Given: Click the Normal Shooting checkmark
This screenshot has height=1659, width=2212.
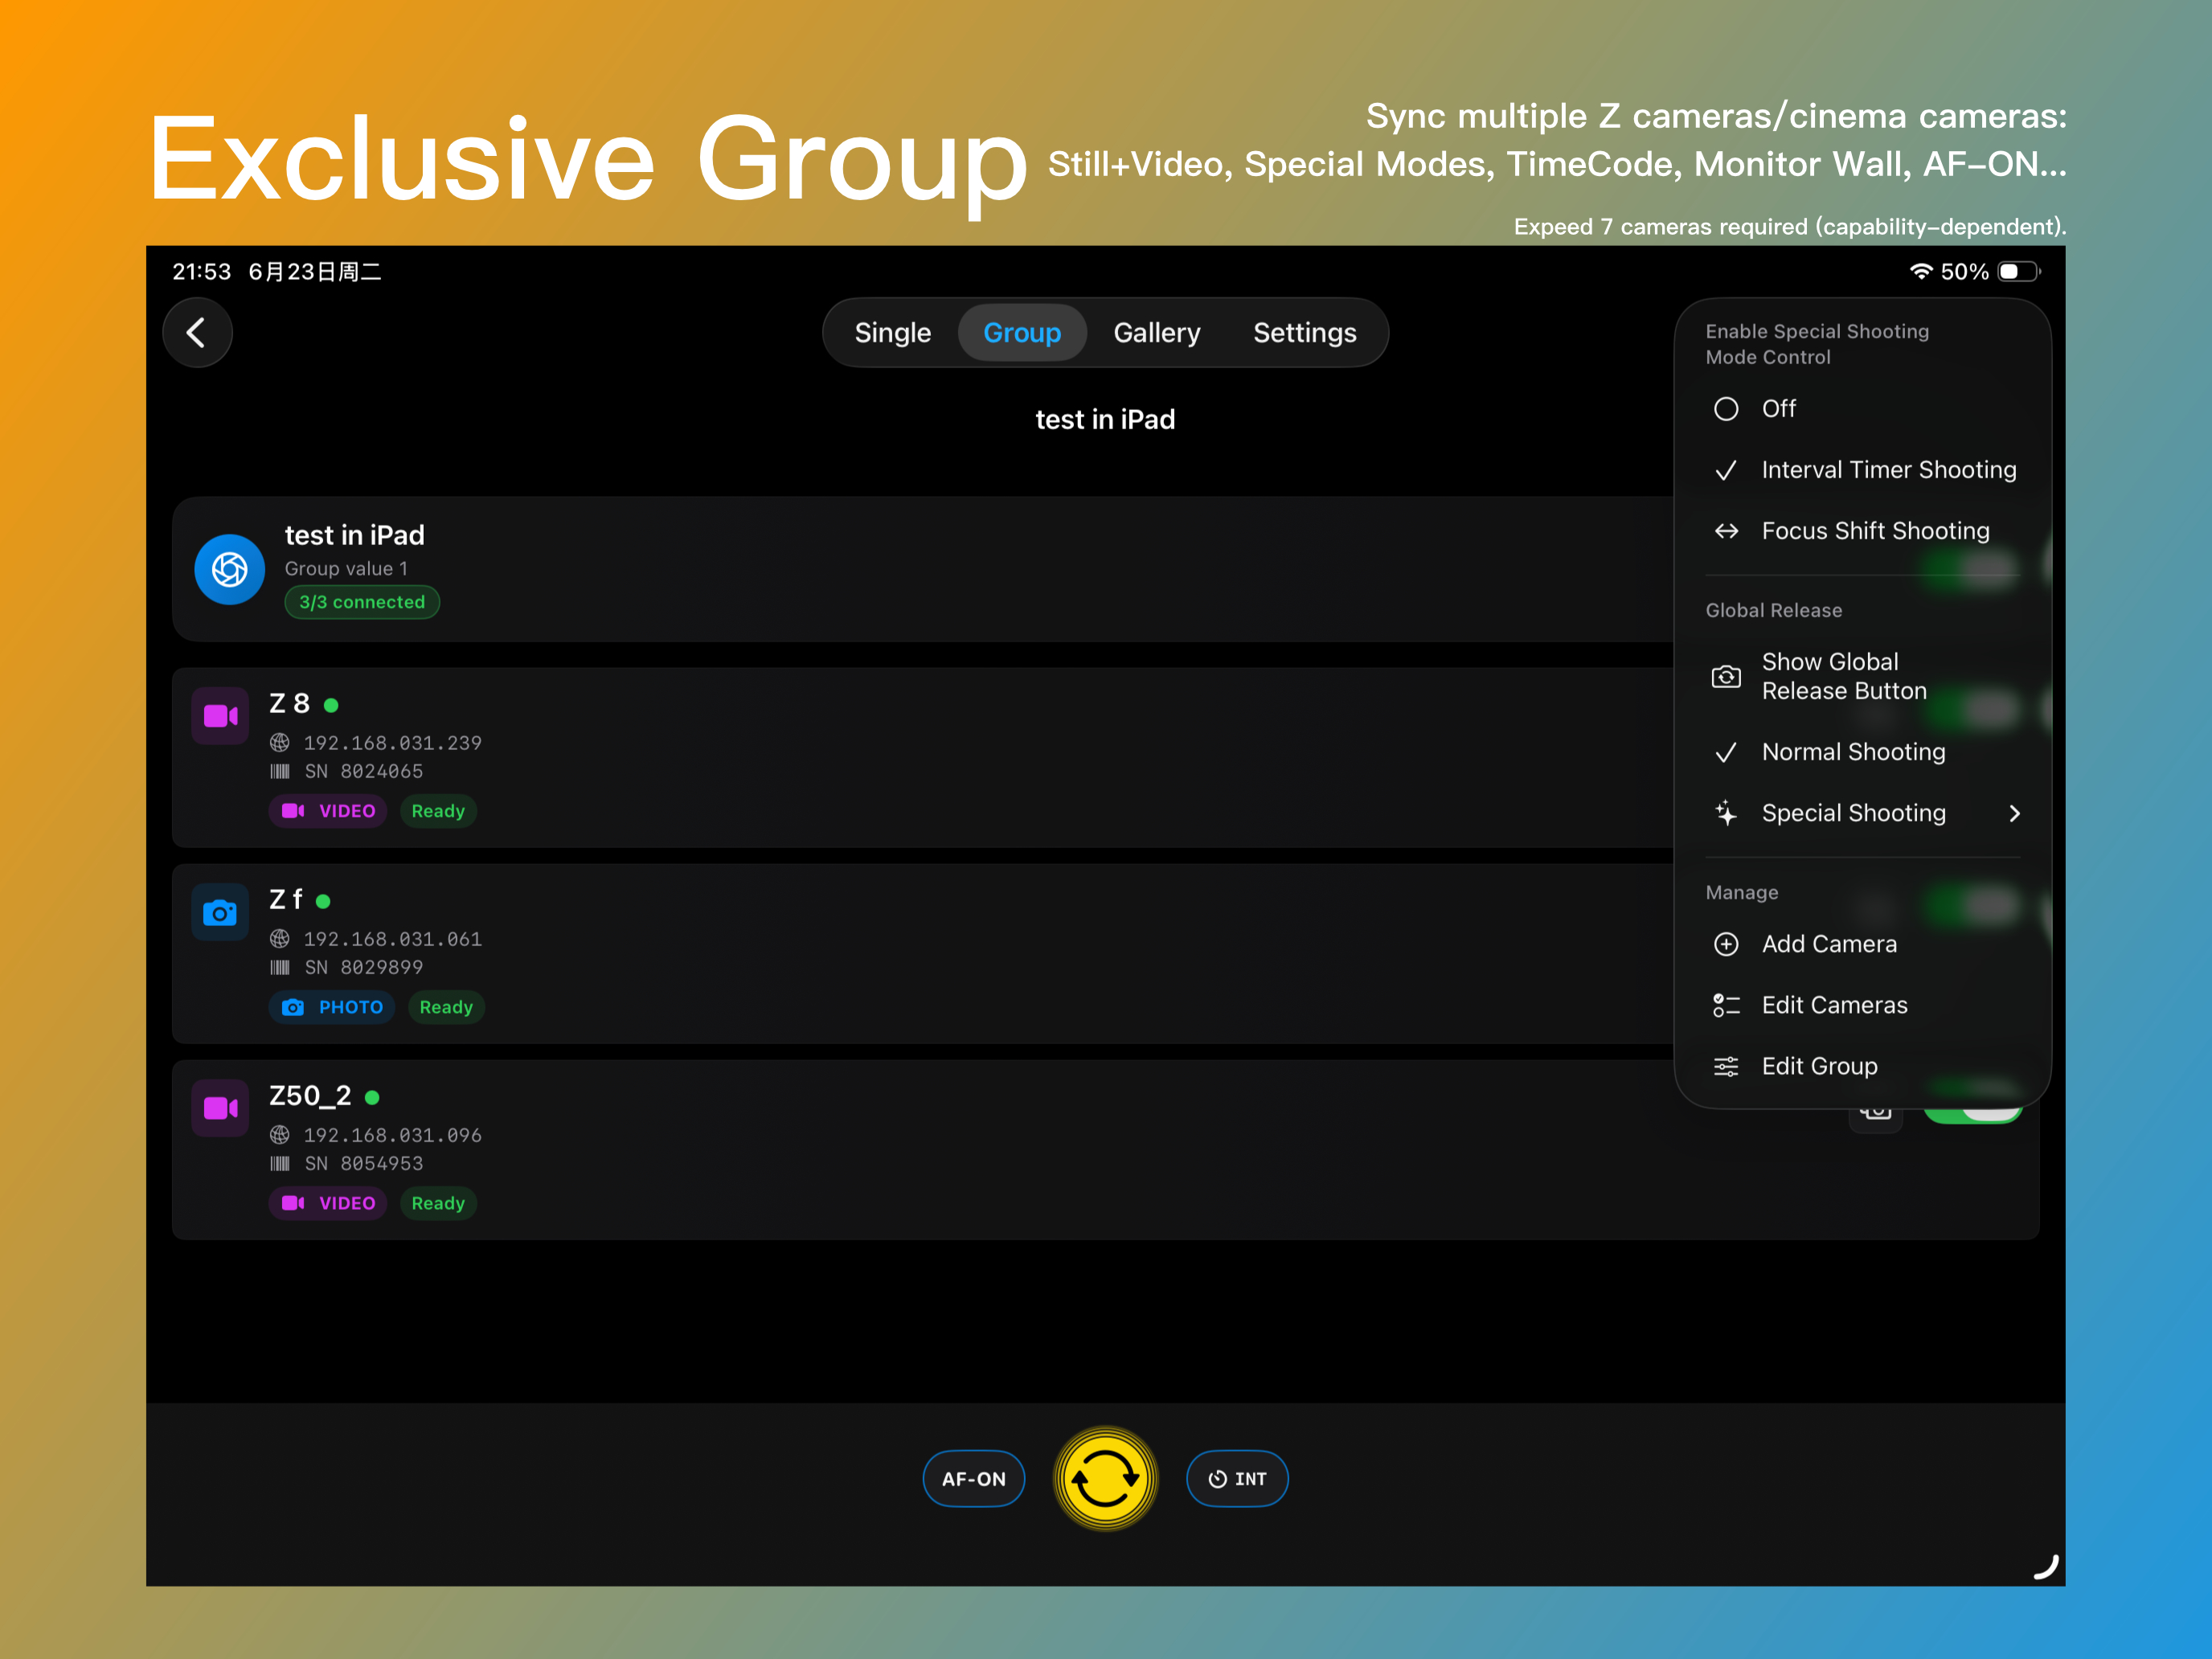Looking at the screenshot, I should click(x=1726, y=752).
